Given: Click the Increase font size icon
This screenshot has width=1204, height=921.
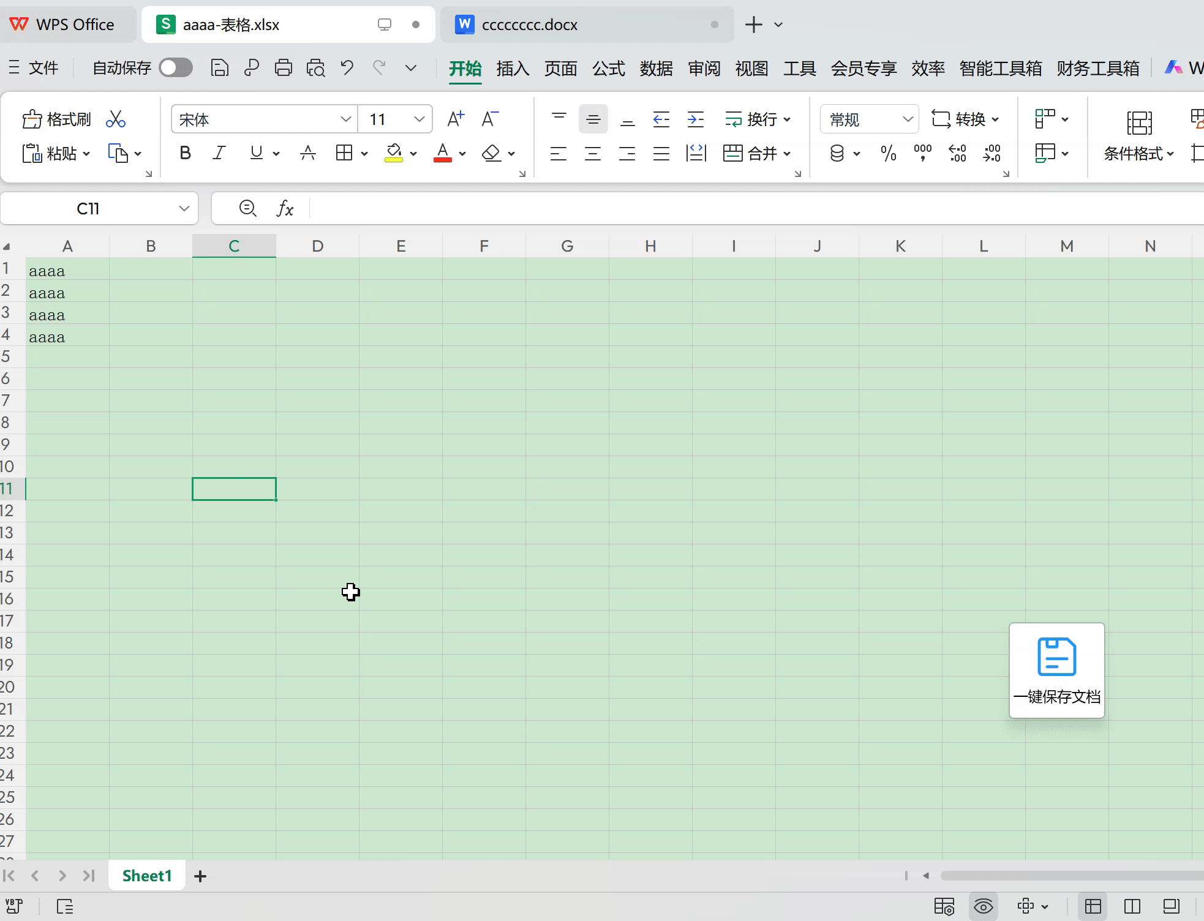Looking at the screenshot, I should [x=455, y=119].
